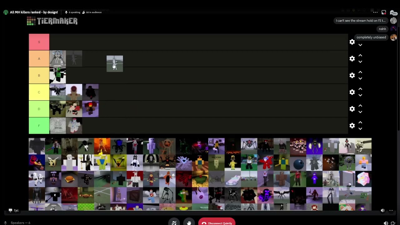Click the Disconnect Quietly button
Image resolution: width=400 pixels, height=225 pixels.
pyautogui.click(x=217, y=223)
